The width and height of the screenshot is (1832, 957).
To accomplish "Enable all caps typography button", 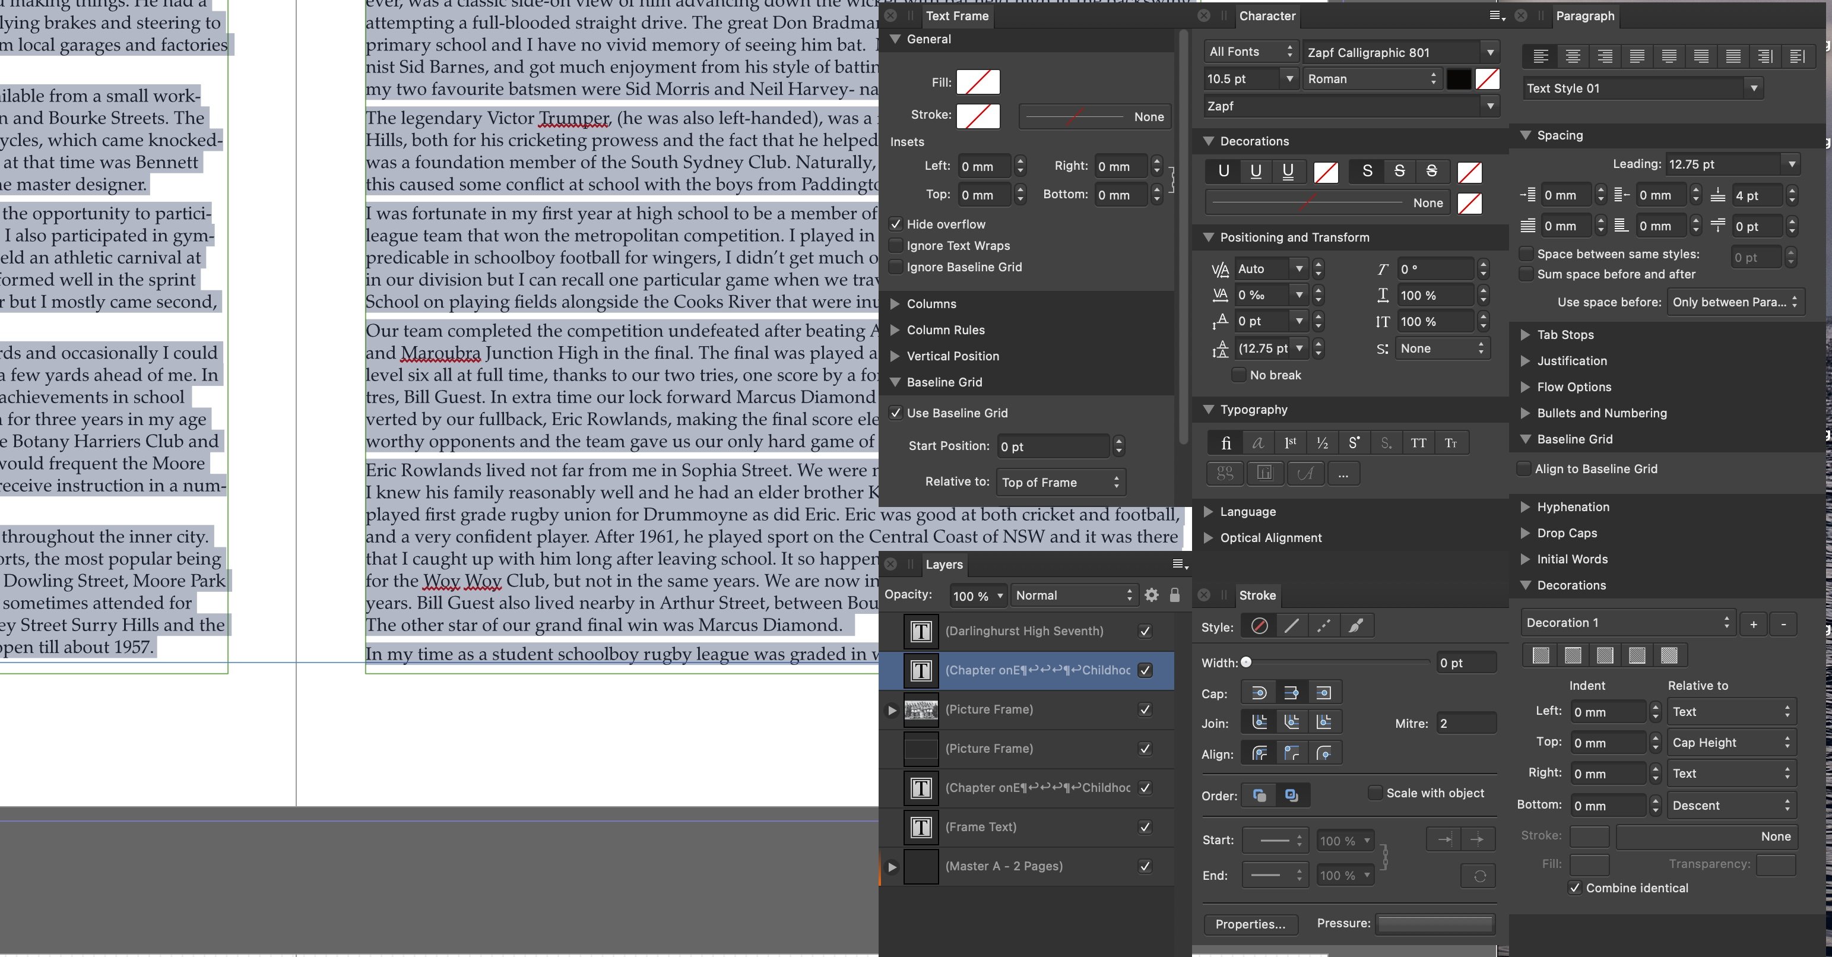I will pos(1418,443).
